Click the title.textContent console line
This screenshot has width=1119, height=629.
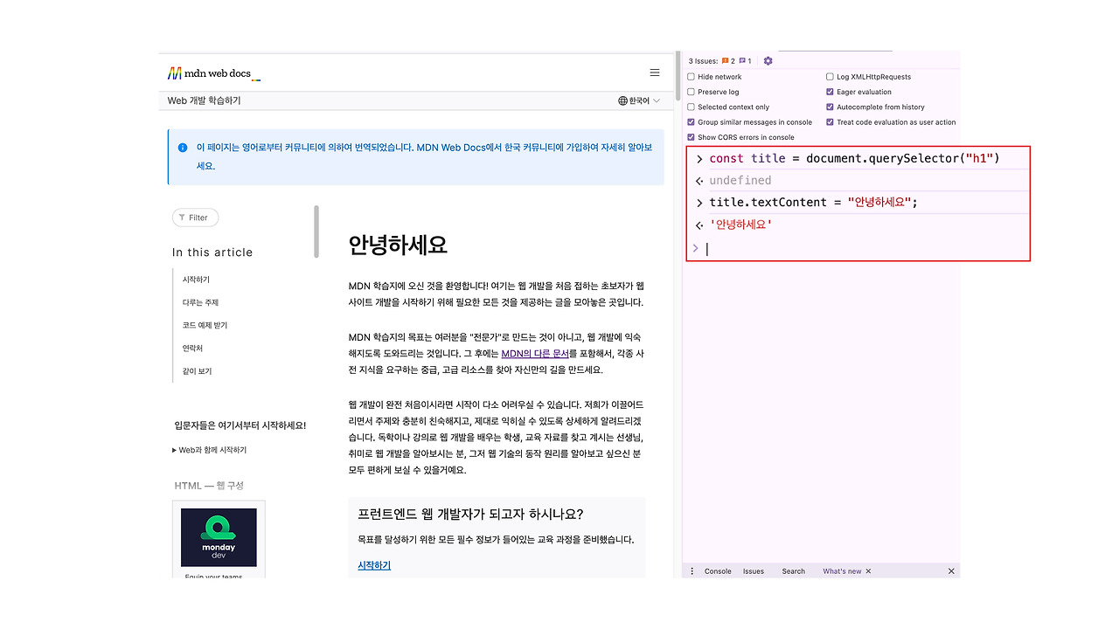click(x=814, y=203)
